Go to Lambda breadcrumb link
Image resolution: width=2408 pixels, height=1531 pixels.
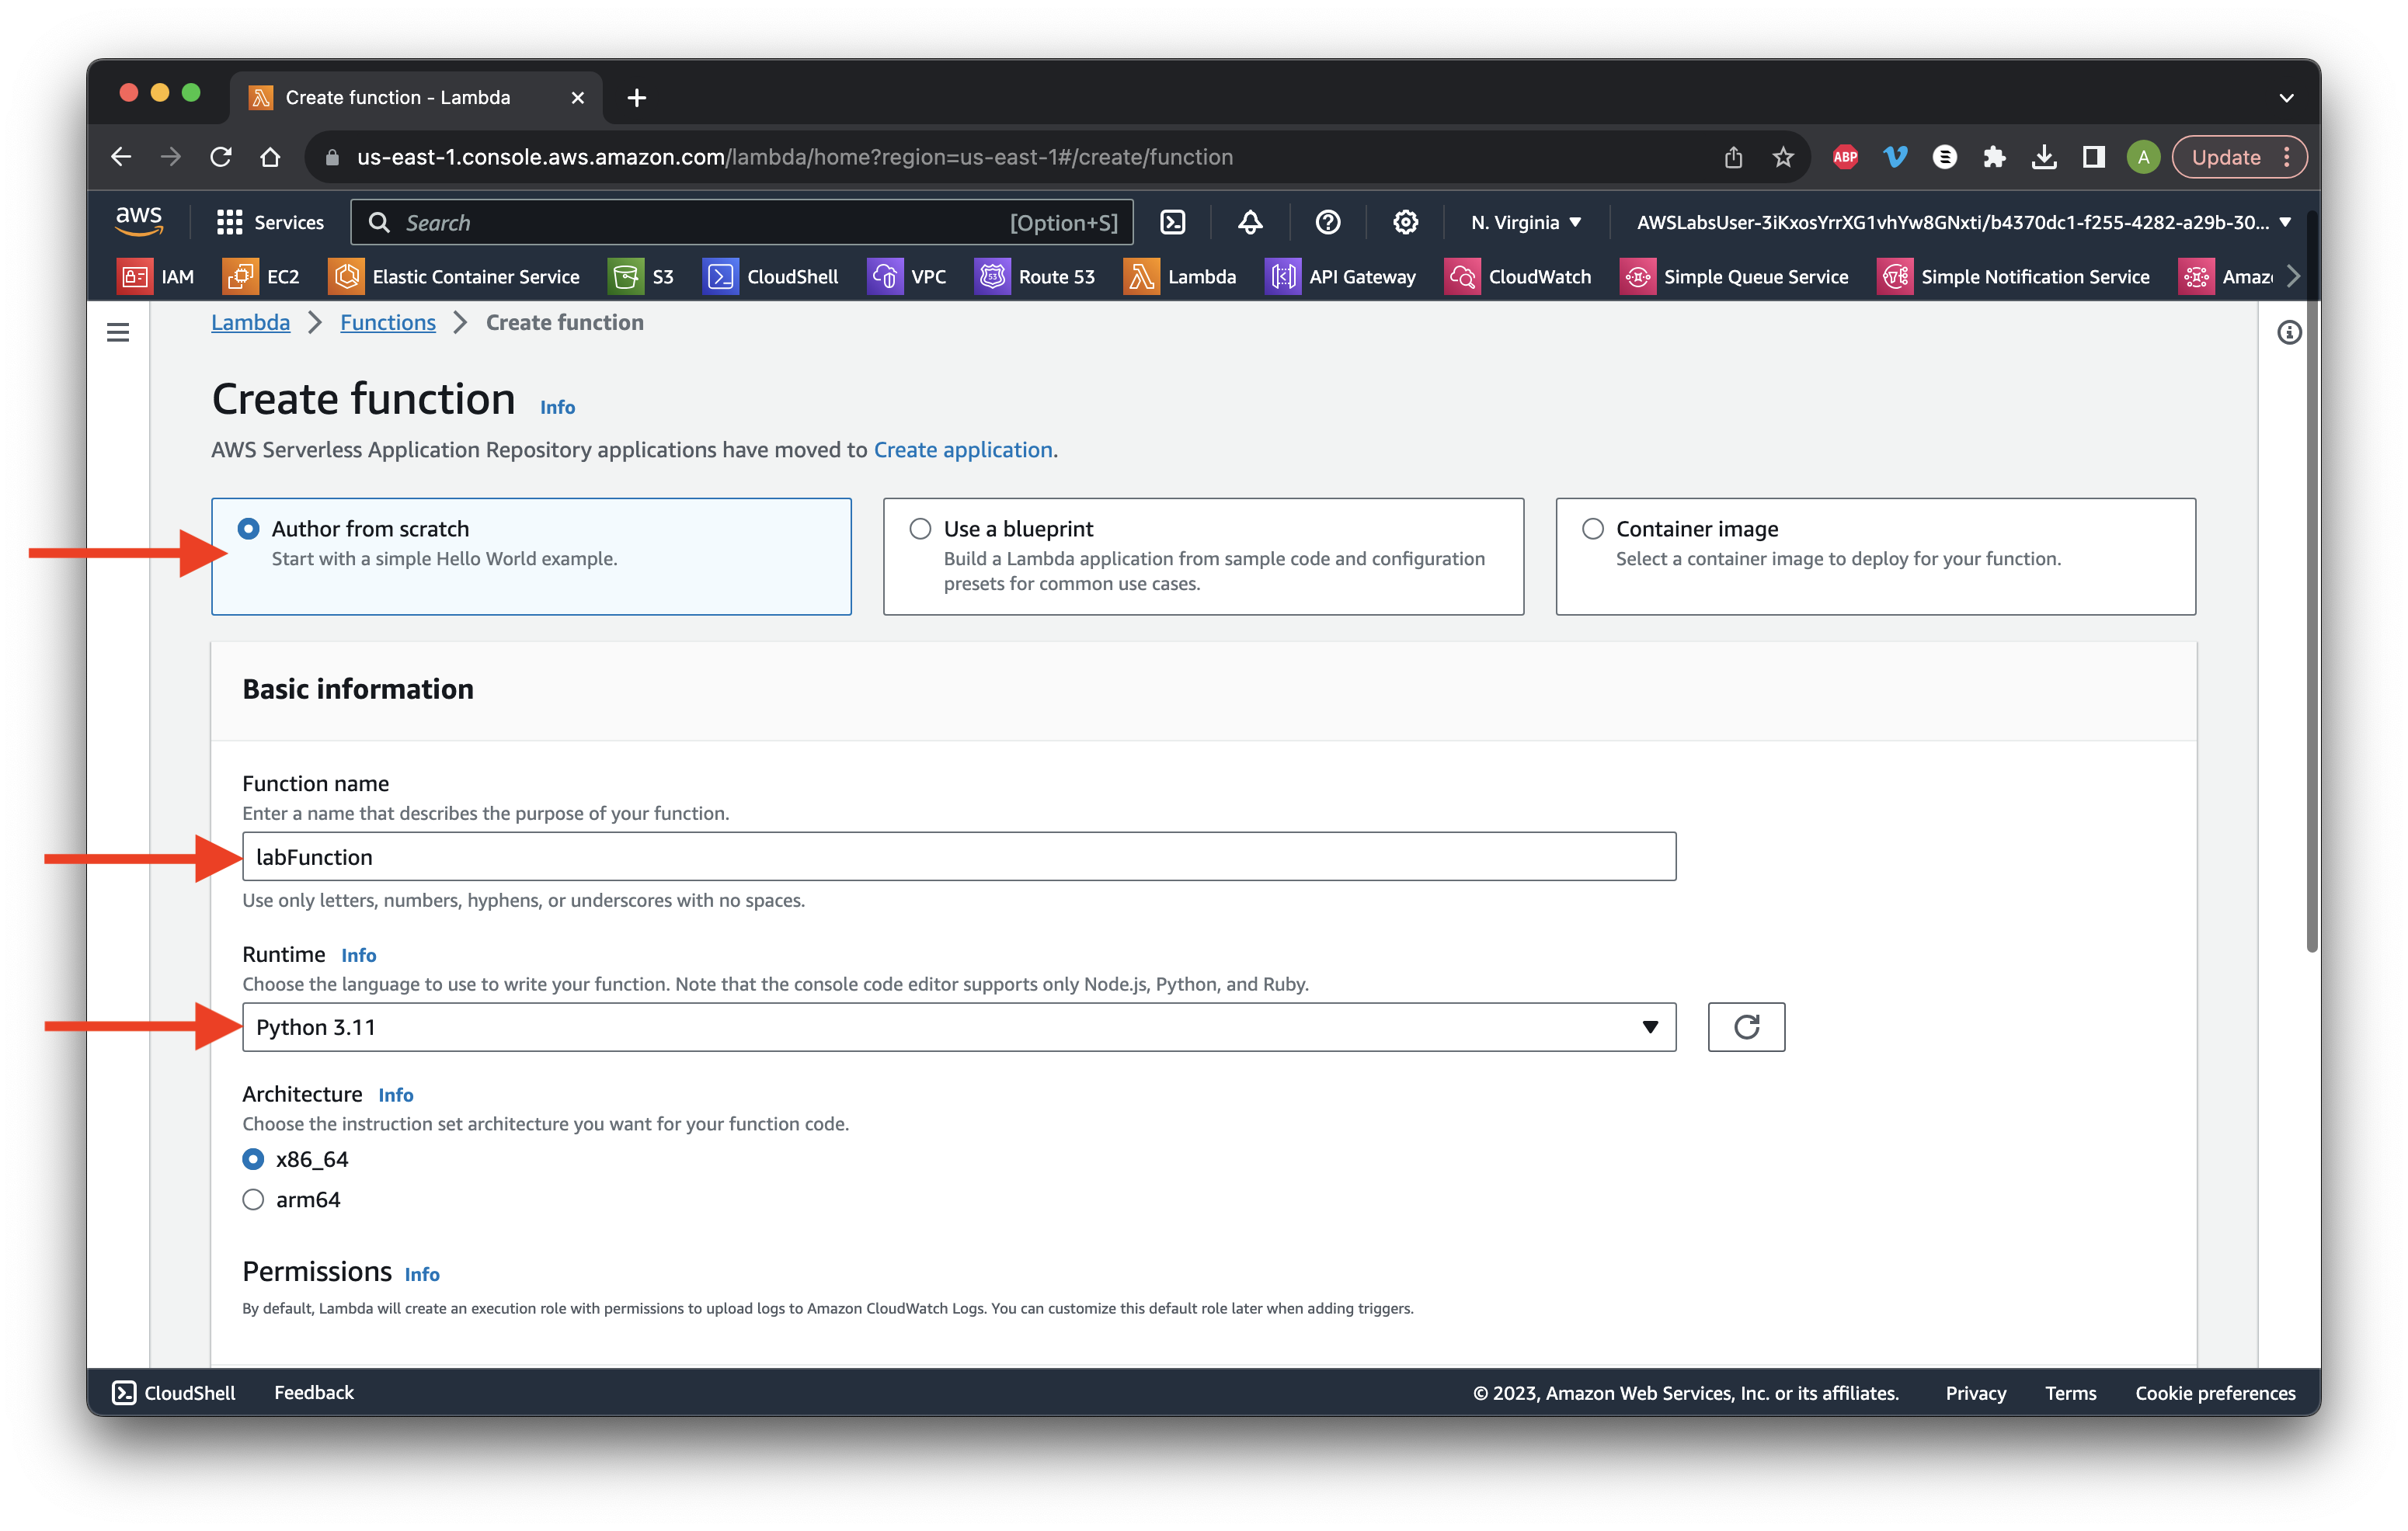pyautogui.click(x=250, y=321)
